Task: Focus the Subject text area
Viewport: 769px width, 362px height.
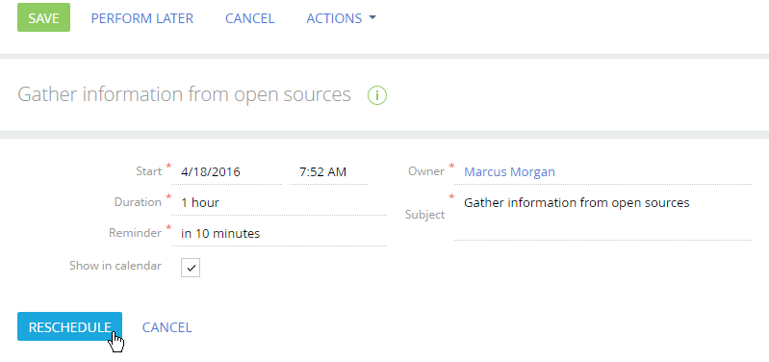Action: coord(602,216)
